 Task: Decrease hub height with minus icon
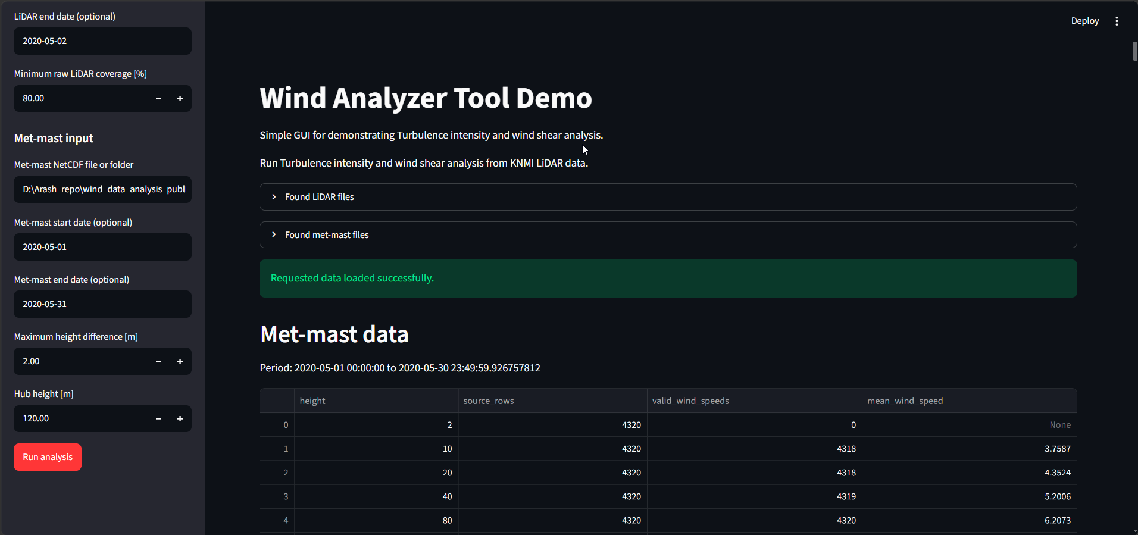pyautogui.click(x=158, y=419)
